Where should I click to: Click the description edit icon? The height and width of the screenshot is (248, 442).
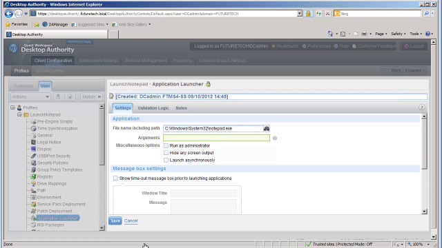pyautogui.click(x=111, y=96)
